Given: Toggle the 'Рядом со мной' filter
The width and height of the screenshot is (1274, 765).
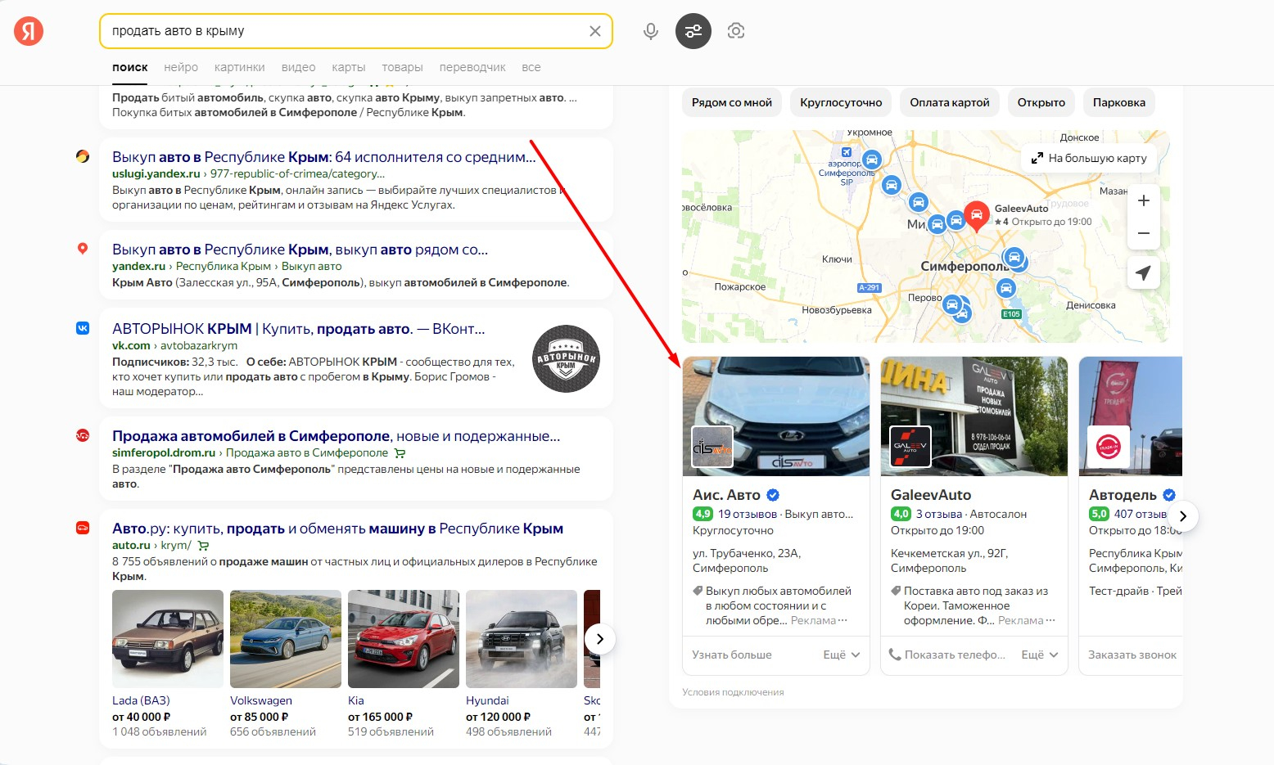Looking at the screenshot, I should [732, 102].
